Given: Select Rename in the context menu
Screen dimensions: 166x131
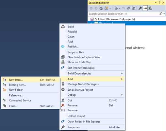Looking at the screenshot, I should [92, 110].
